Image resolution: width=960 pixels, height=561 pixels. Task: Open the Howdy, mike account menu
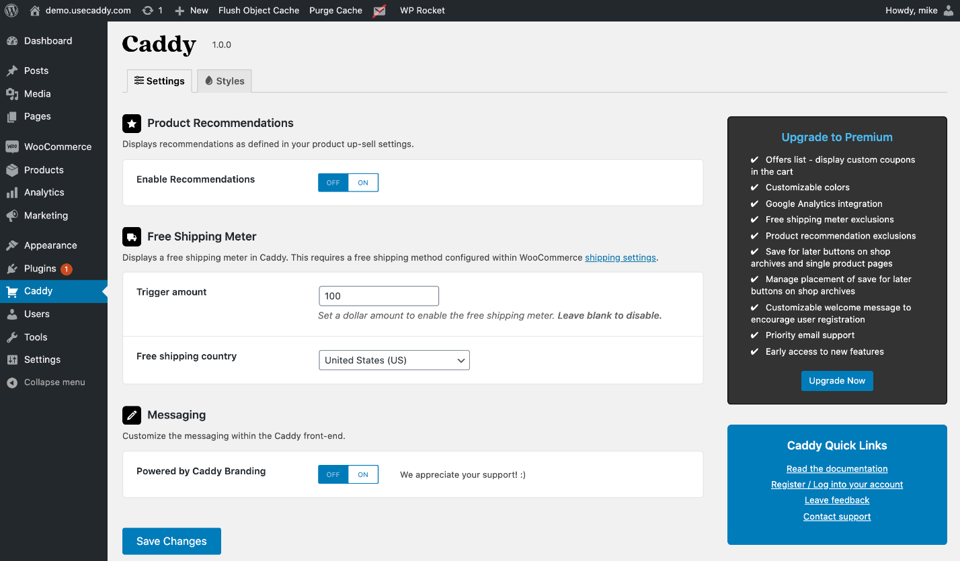pos(920,11)
